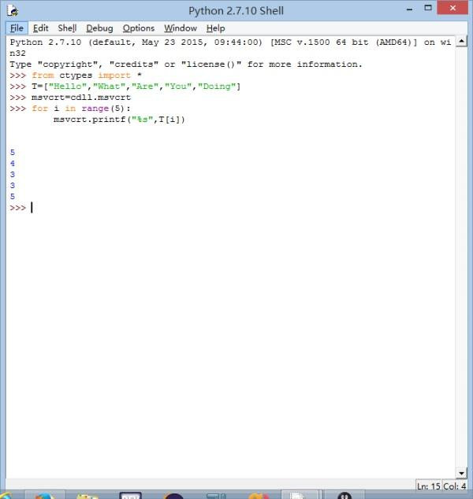Screen dimensions: 473x499
Task: Open the Options menu
Action: click(x=138, y=28)
